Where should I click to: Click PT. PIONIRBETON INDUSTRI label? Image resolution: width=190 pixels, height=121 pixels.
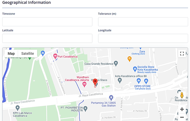72,109
